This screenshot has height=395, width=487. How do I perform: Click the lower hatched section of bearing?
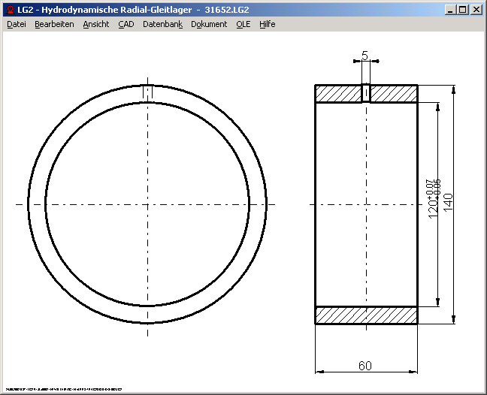[x=365, y=315]
